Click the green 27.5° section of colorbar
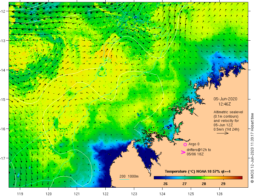The width and height of the screenshot is (254, 196). [194, 178]
